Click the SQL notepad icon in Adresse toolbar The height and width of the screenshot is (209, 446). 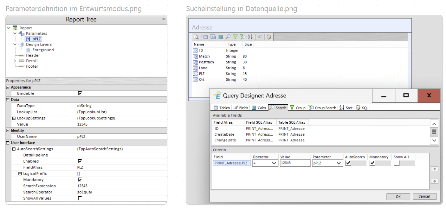[269, 37]
